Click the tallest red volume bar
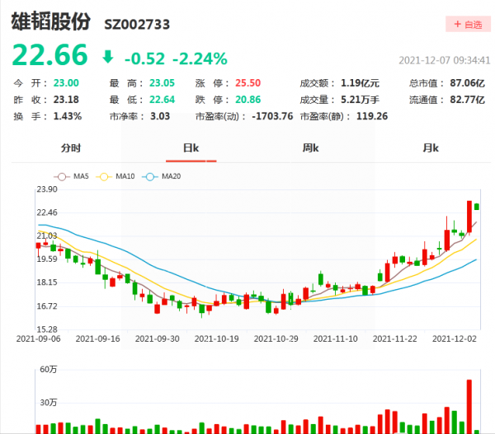Image resolution: width=495 pixels, height=434 pixels. point(469,407)
